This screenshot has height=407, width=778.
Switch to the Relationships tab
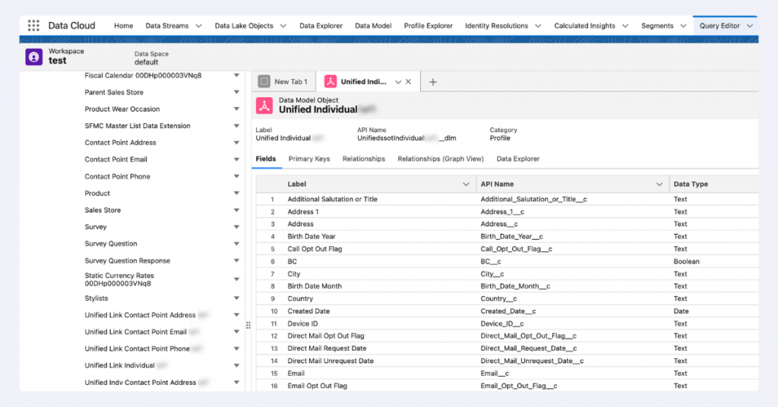tap(364, 159)
